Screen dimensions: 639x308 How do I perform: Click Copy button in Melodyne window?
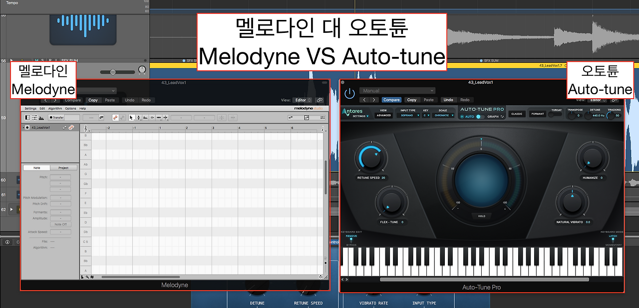pos(93,100)
